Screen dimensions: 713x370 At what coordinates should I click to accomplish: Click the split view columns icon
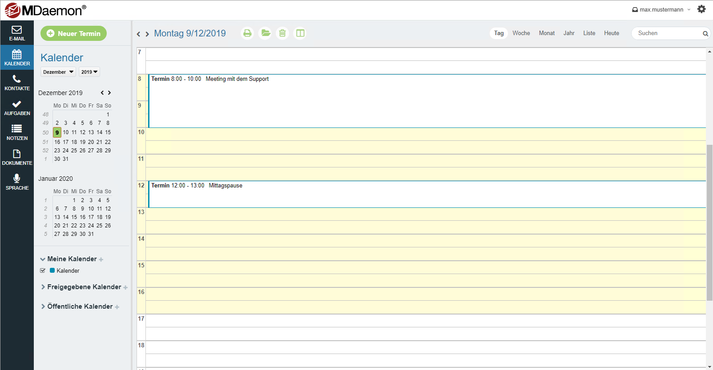tap(300, 33)
